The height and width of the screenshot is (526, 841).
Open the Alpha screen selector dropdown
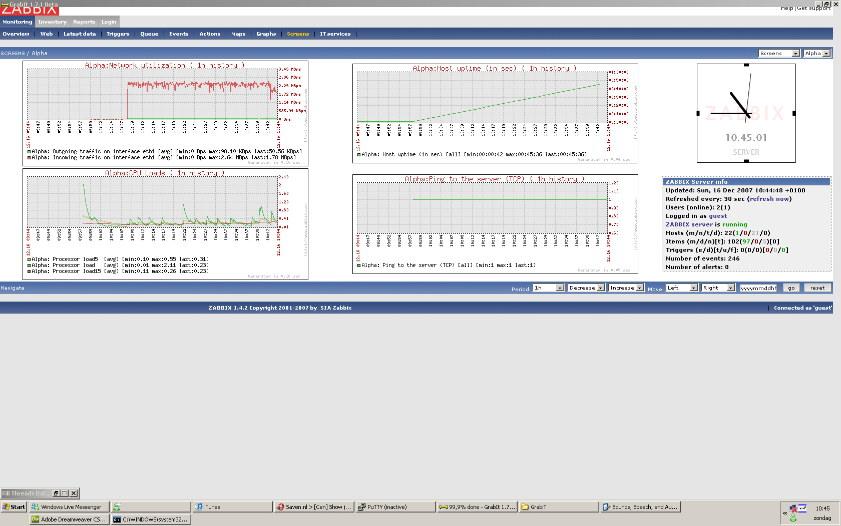coord(817,54)
